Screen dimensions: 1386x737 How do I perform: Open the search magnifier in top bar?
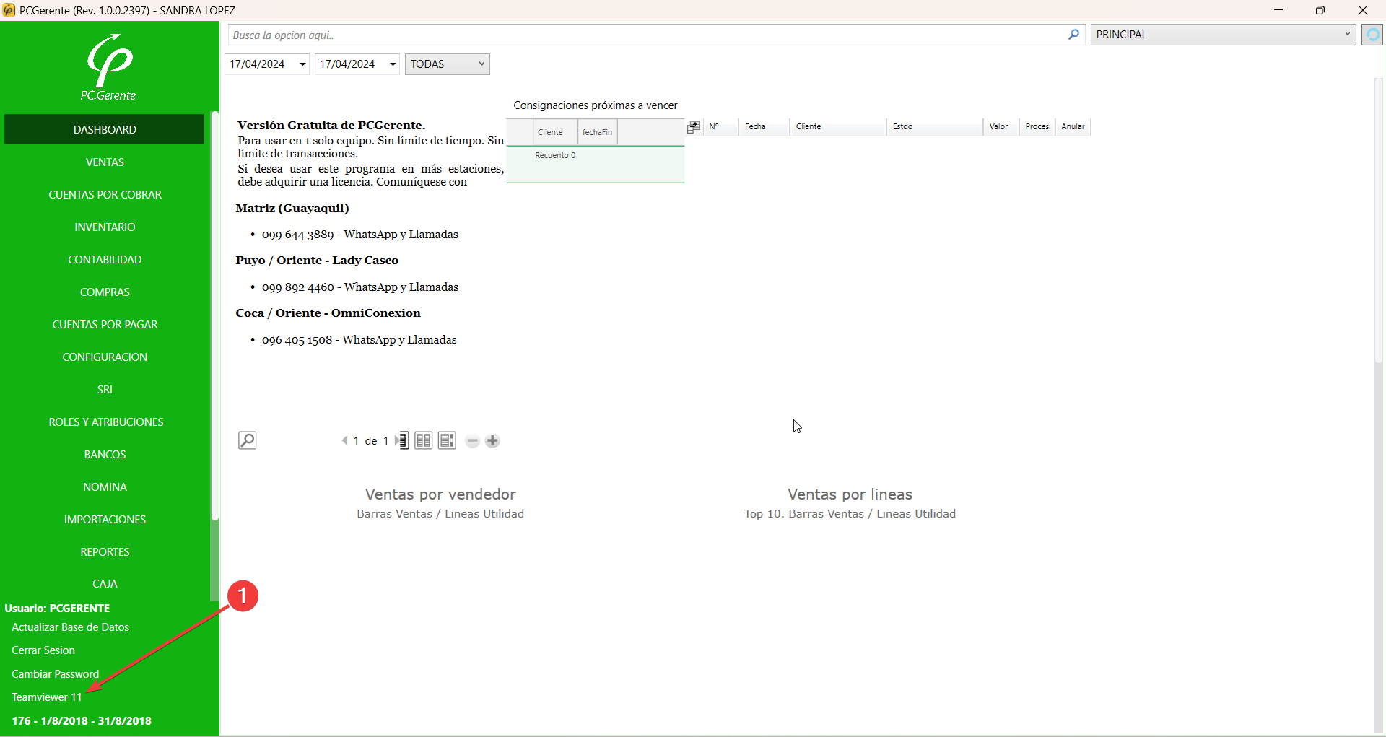(x=1073, y=35)
